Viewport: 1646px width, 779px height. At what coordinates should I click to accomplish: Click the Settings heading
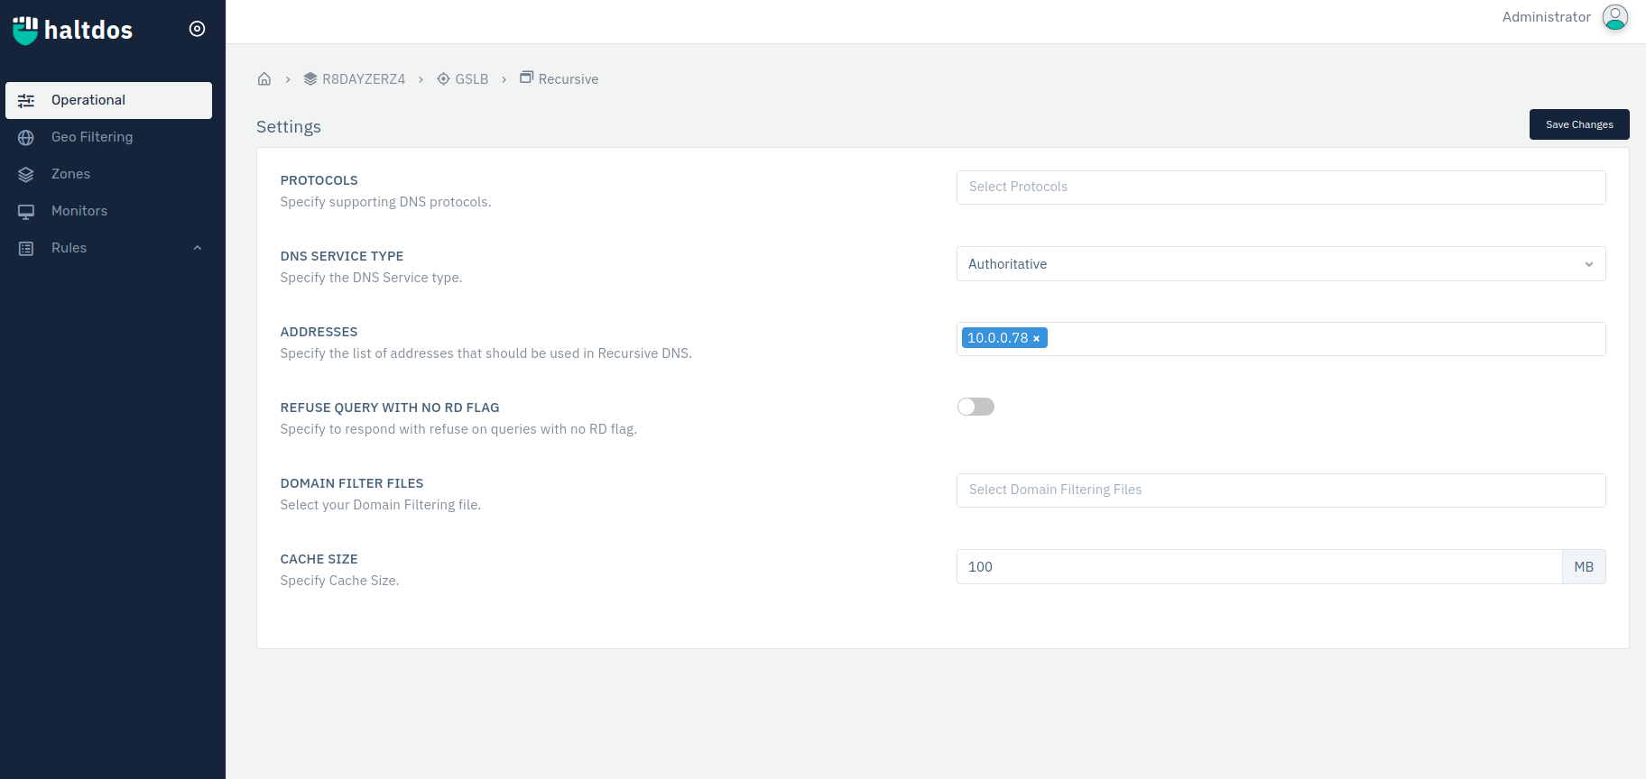click(x=289, y=127)
